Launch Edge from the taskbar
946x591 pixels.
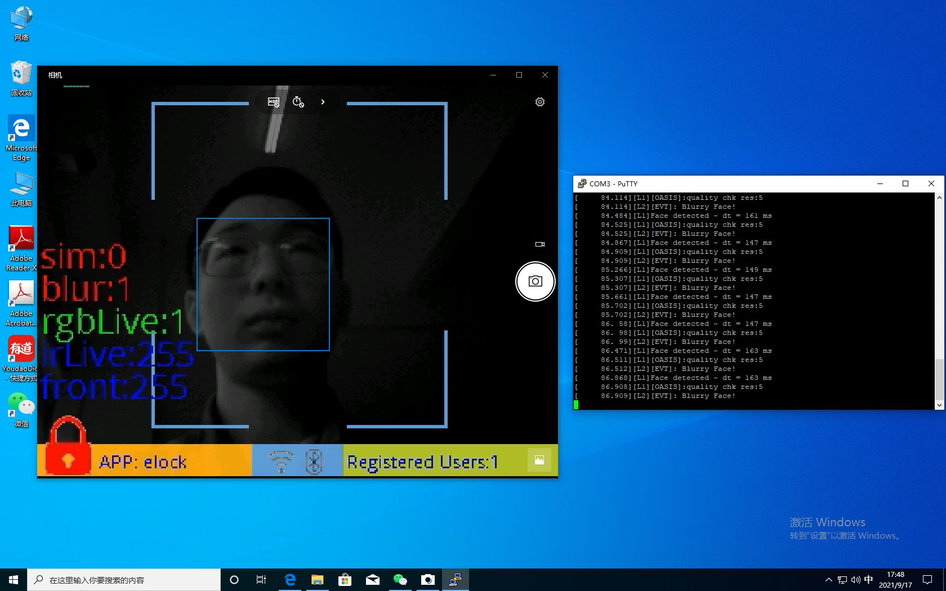click(290, 580)
